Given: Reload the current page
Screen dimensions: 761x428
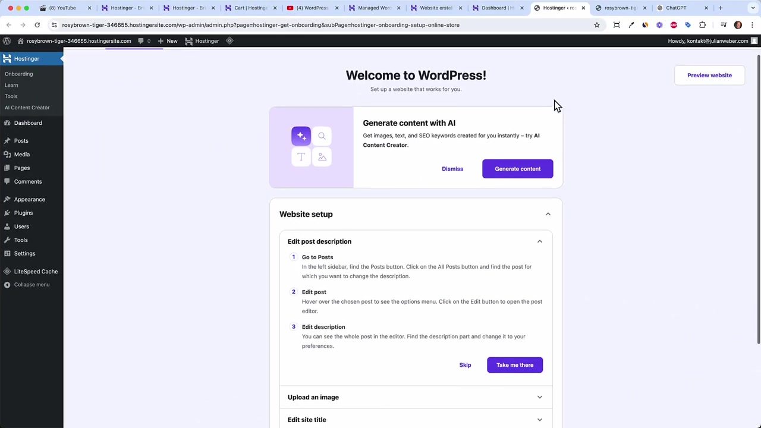Looking at the screenshot, I should point(37,25).
